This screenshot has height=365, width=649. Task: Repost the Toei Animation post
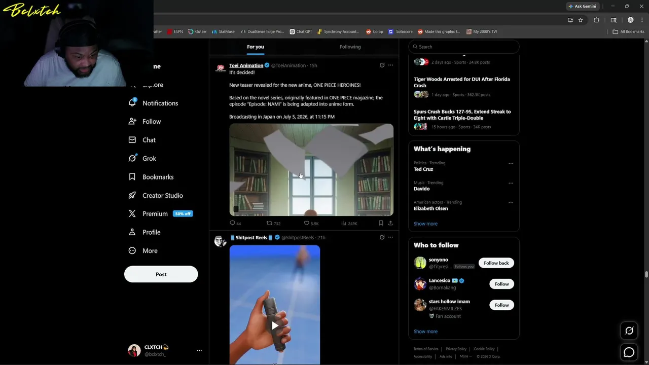pos(270,223)
